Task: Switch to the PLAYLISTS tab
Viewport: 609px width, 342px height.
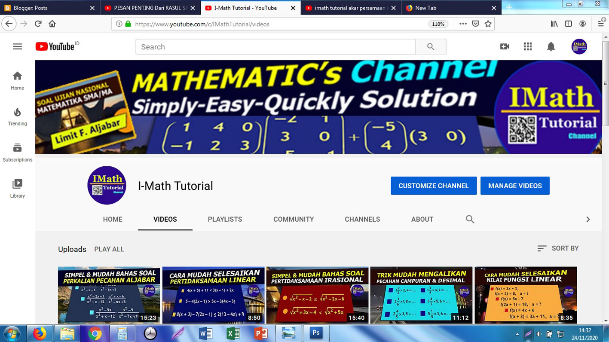Action: 225,219
